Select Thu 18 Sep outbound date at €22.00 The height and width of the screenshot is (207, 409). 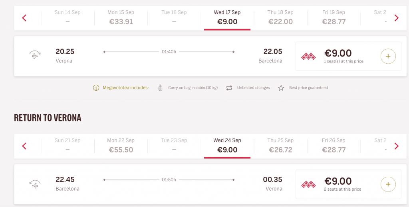[x=280, y=18]
